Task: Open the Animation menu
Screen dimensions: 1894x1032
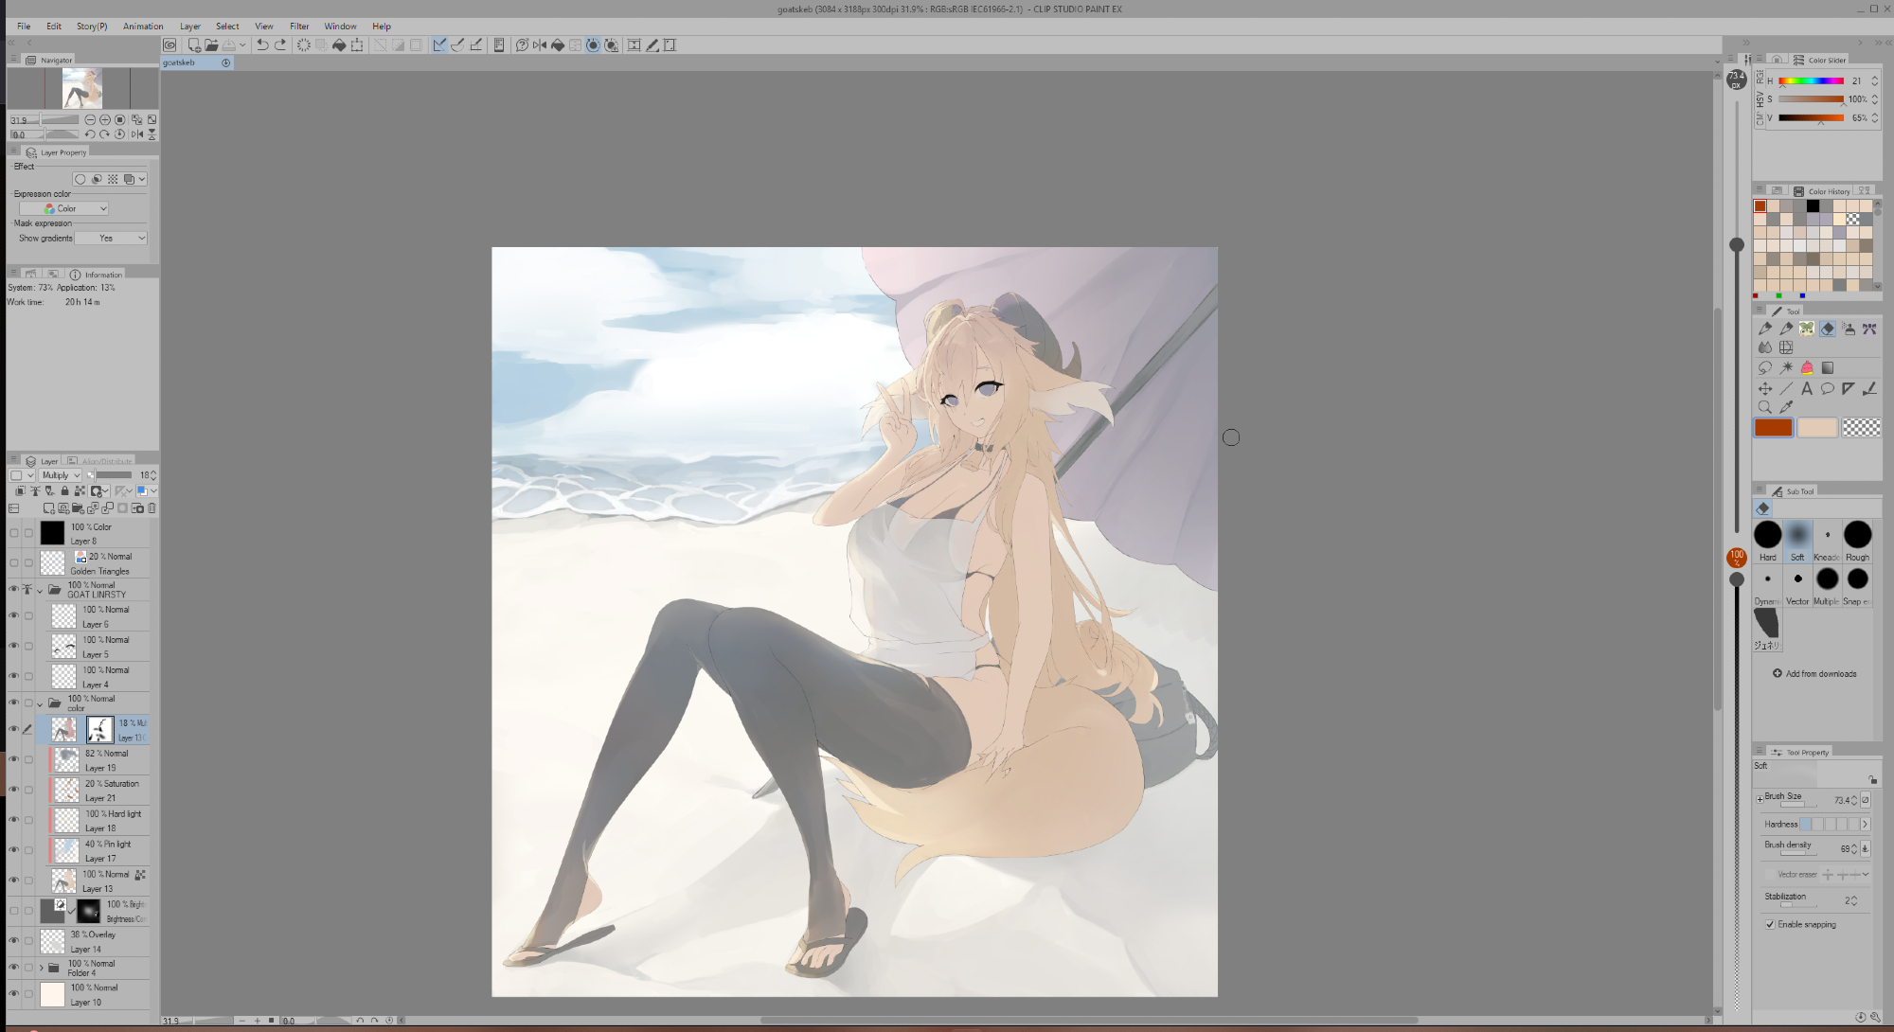Action: pos(143,27)
